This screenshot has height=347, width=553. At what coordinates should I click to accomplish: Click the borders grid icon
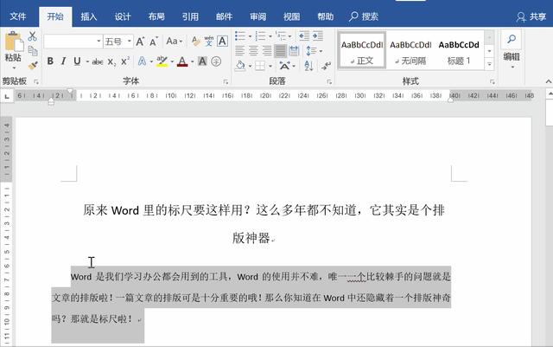coord(260,66)
